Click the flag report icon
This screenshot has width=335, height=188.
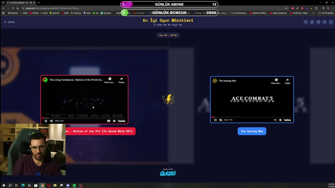point(325,22)
